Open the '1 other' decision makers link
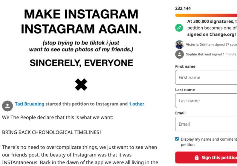The width and height of the screenshot is (237, 166). pyautogui.click(x=136, y=104)
